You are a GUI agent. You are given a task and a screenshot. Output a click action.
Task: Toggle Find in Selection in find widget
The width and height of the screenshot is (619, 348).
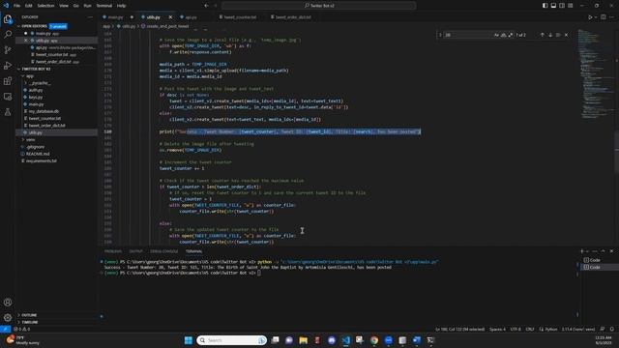click(x=558, y=35)
